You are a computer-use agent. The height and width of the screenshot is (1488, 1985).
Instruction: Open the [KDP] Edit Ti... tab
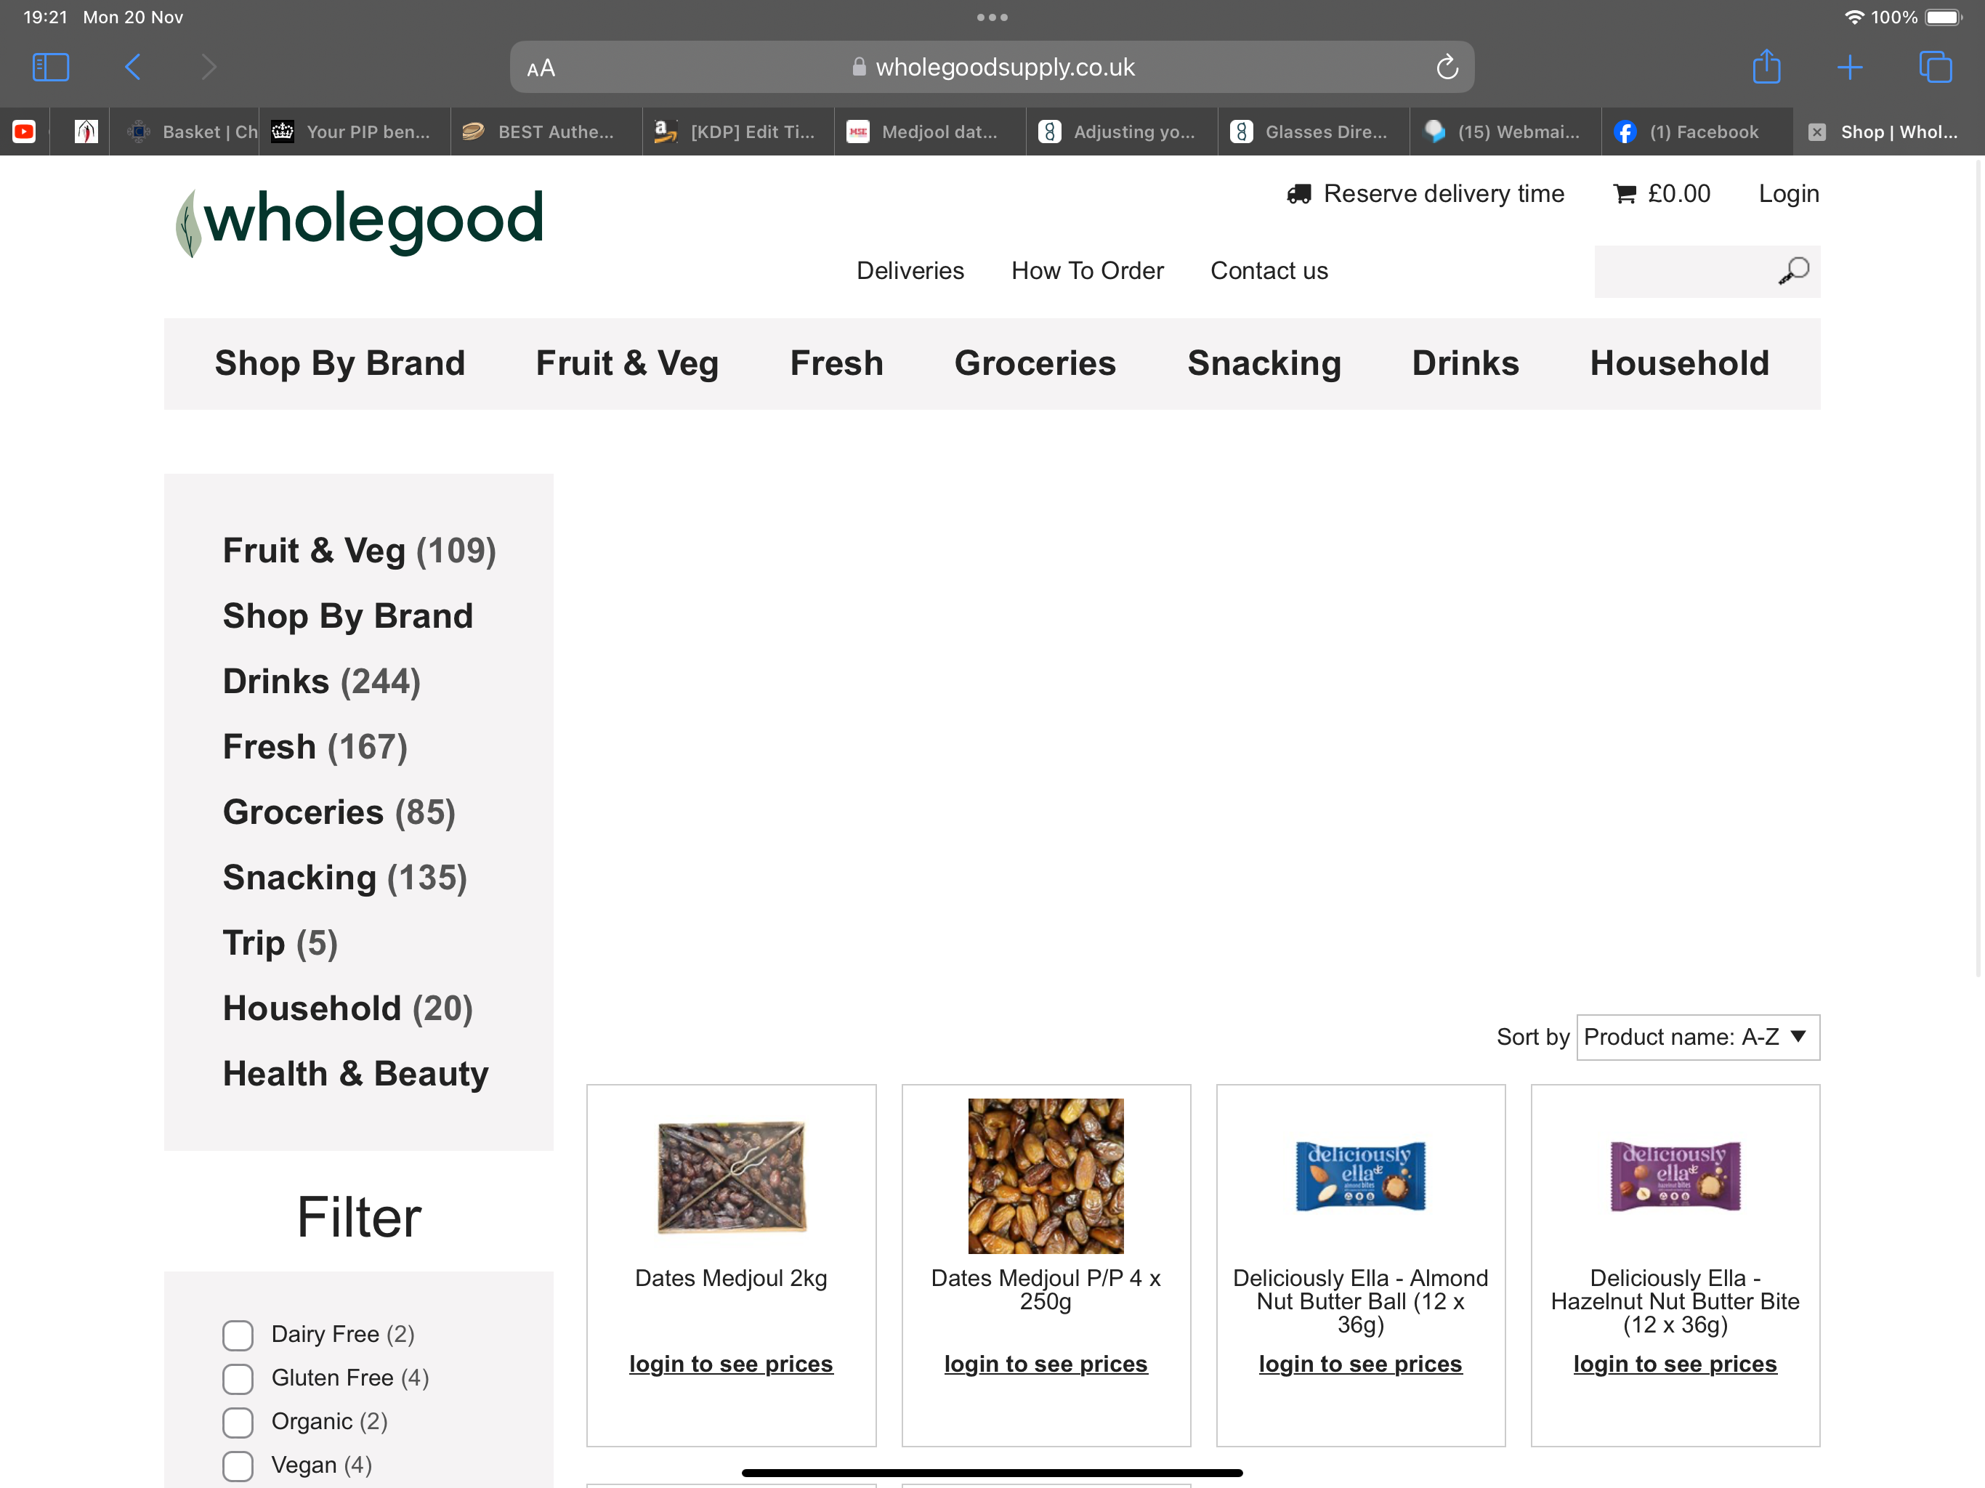point(738,132)
